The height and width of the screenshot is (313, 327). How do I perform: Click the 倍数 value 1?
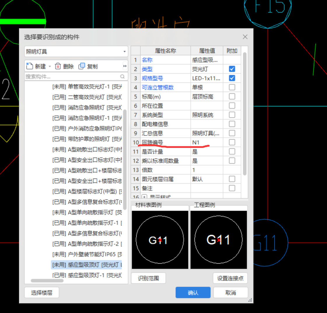pyautogui.click(x=193, y=170)
